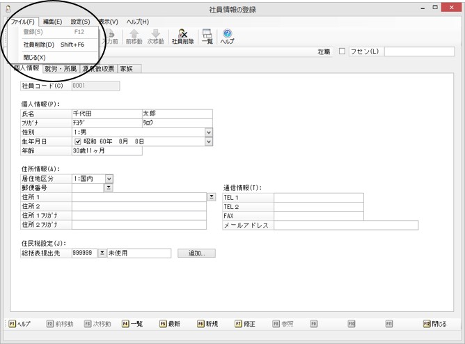Toggle the 在職 checkbox
This screenshot has width=465, height=344.
(x=342, y=52)
